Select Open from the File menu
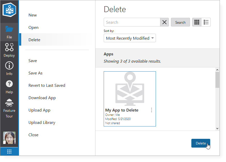 [x=34, y=27]
